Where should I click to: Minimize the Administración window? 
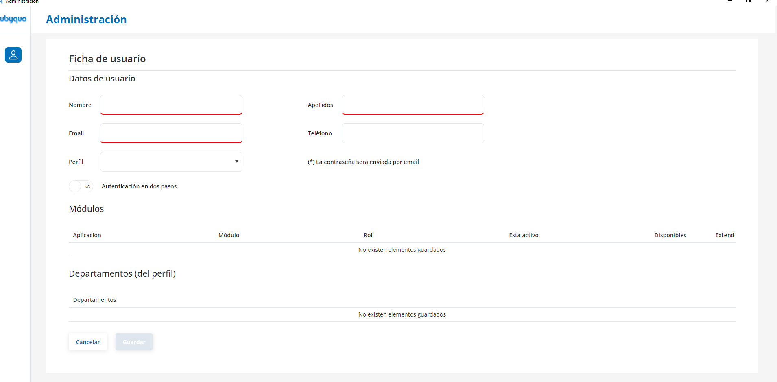coord(730,1)
